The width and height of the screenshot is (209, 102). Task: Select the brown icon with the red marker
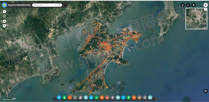107,98
